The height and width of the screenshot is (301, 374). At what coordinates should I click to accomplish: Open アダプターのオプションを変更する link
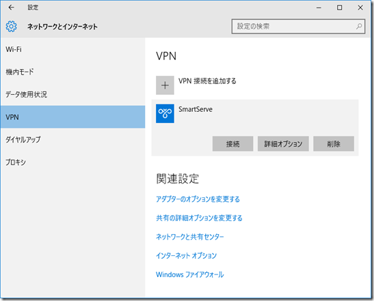[198, 199]
